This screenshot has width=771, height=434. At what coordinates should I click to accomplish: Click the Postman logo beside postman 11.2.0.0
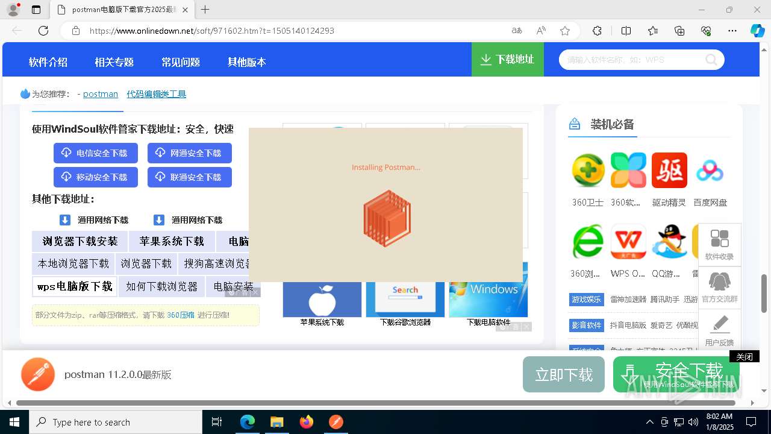click(x=38, y=374)
